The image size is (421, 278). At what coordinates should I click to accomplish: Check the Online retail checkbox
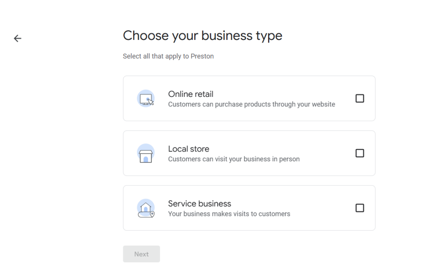360,98
